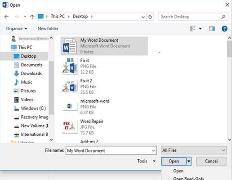
Task: Click the Fix it 2 thumbnail
Action: click(70, 87)
